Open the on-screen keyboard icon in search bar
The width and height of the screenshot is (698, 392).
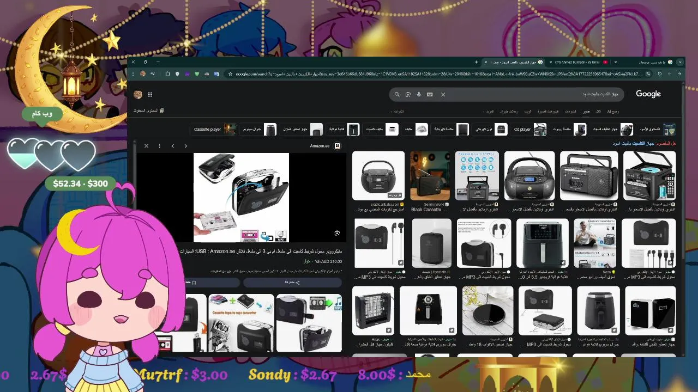pyautogui.click(x=430, y=94)
